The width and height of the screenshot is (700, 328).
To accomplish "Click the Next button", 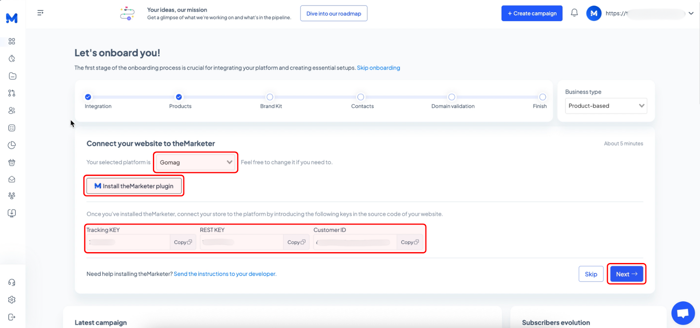I will pos(627,274).
